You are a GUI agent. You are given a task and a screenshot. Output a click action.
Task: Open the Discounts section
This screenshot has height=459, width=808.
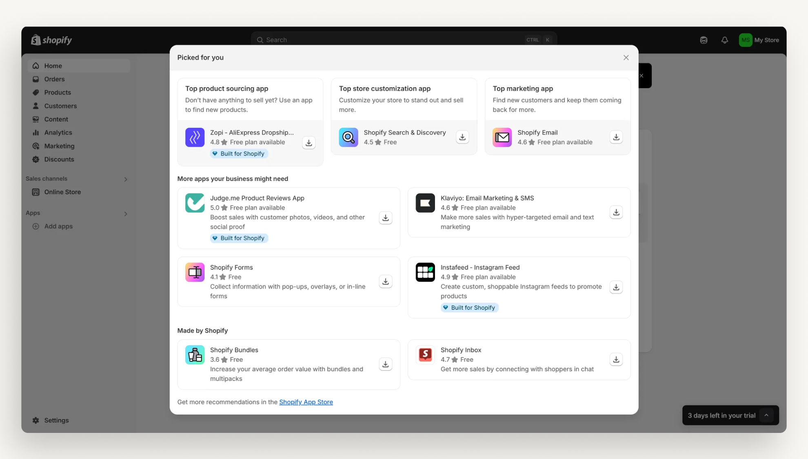59,159
